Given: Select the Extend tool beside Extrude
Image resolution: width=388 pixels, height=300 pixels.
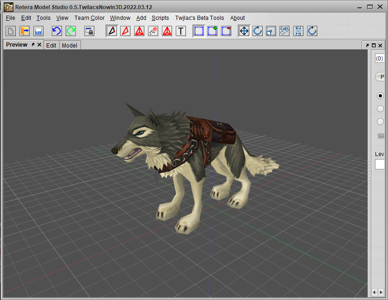Looking at the screenshot, I should click(298, 31).
